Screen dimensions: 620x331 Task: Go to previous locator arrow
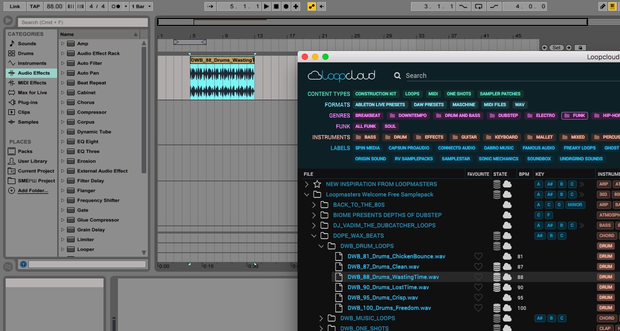(x=545, y=47)
